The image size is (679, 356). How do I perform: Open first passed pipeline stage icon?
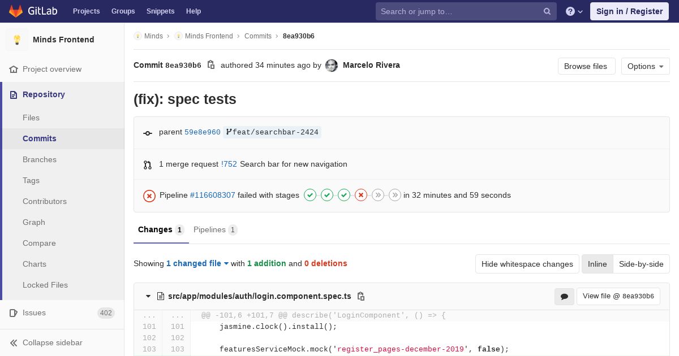tap(310, 195)
